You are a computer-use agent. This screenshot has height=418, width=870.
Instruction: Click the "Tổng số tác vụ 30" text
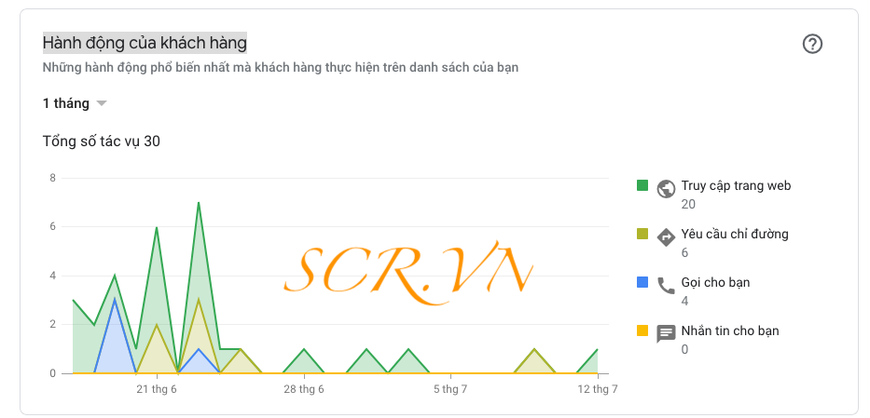click(103, 142)
